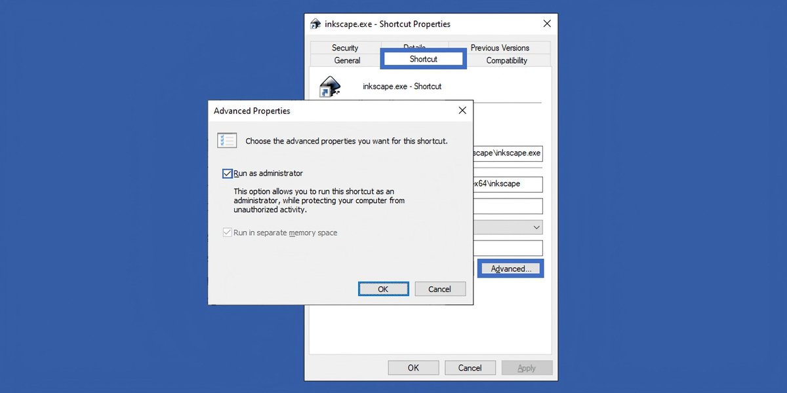Select the Shortcut tab
The height and width of the screenshot is (393, 787).
pyautogui.click(x=423, y=58)
